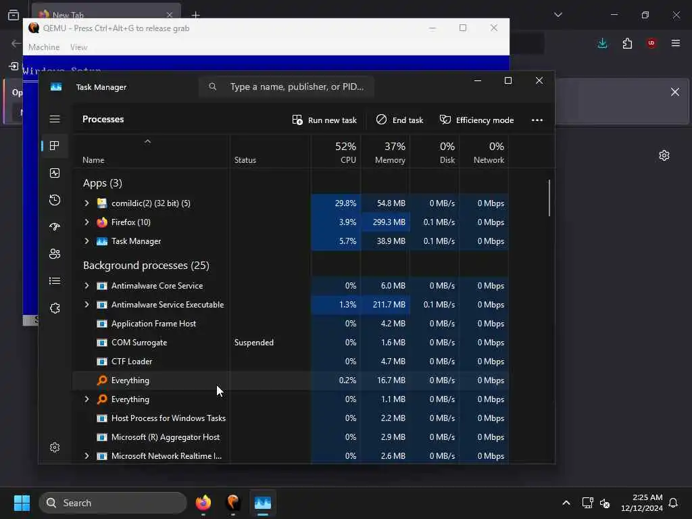Open the Startup apps page icon
692x519 pixels.
click(55, 227)
